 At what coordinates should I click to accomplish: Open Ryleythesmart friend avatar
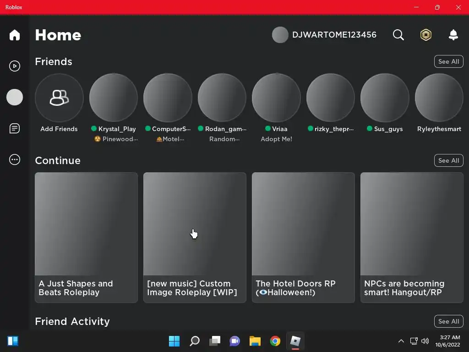tap(439, 98)
